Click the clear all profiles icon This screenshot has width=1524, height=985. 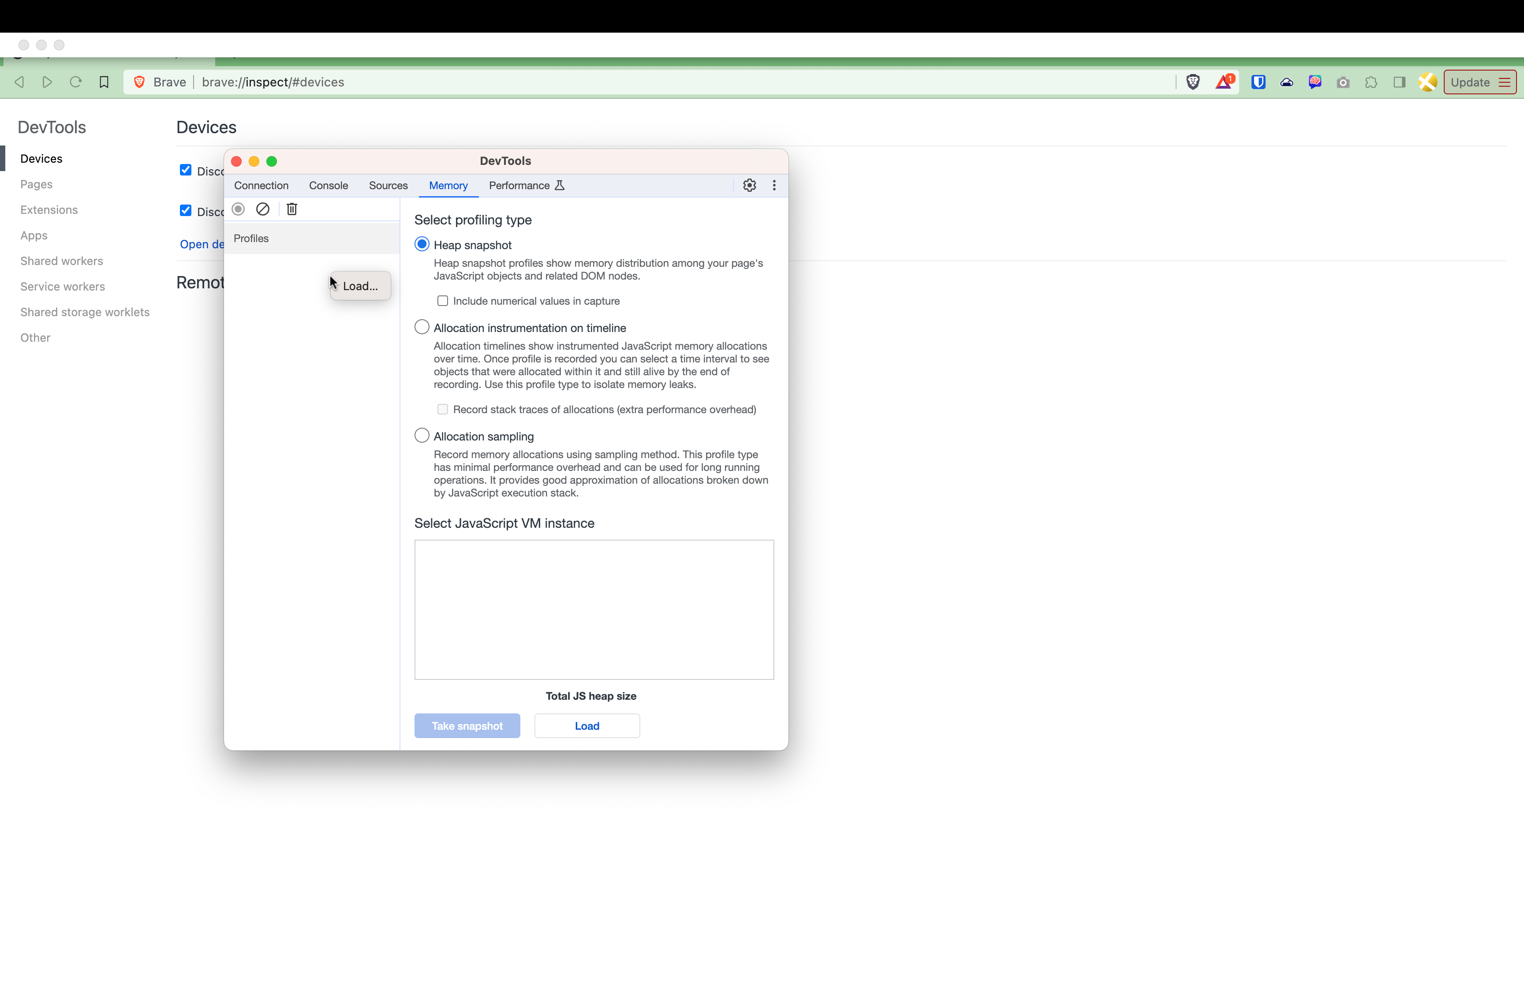263,209
